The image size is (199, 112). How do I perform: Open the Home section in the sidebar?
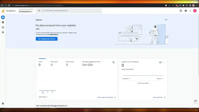tap(3, 17)
